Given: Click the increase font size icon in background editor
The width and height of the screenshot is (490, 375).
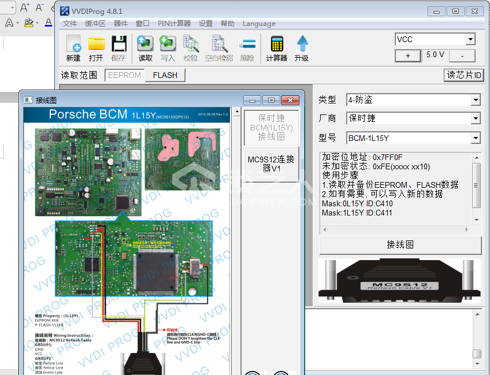Looking at the screenshot, I should coord(25,7).
